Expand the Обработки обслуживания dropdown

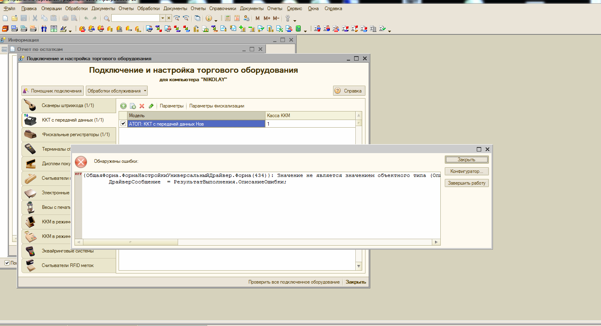(x=117, y=91)
